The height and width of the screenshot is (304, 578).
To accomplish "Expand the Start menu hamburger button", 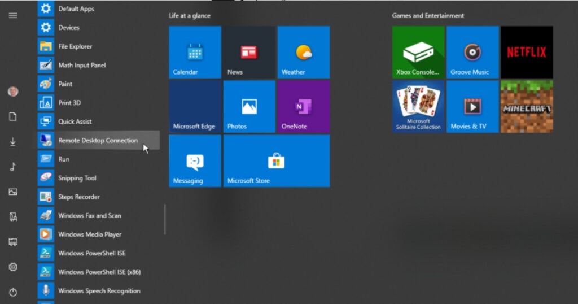I will click(13, 15).
